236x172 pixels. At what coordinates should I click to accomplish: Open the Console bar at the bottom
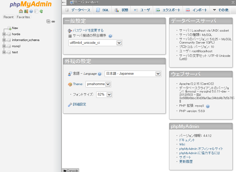pos(71,170)
